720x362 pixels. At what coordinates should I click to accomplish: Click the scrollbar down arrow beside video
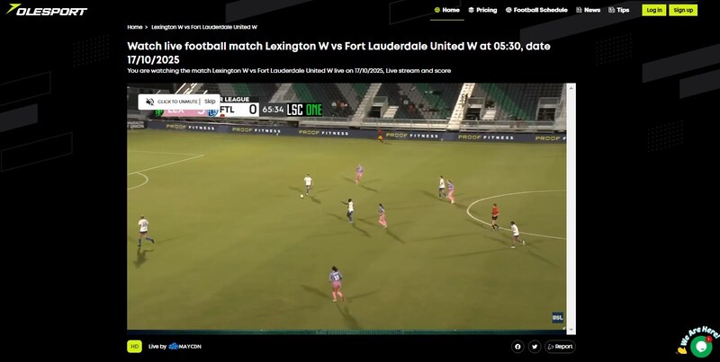click(x=571, y=330)
